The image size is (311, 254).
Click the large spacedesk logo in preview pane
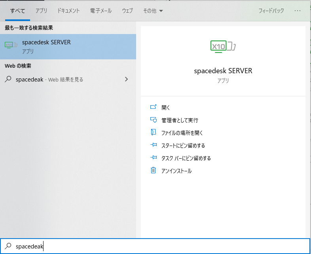pyautogui.click(x=223, y=46)
